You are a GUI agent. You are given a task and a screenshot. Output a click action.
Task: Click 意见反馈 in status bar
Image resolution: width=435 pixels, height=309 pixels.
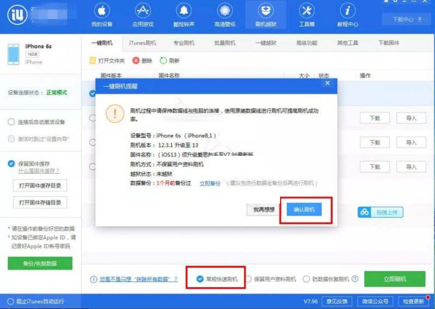coord(337,301)
